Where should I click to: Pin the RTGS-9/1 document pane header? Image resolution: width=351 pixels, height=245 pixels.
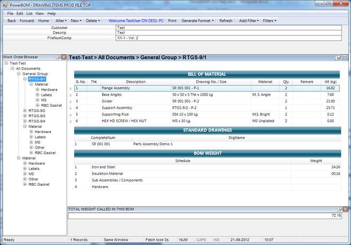tap(338, 58)
